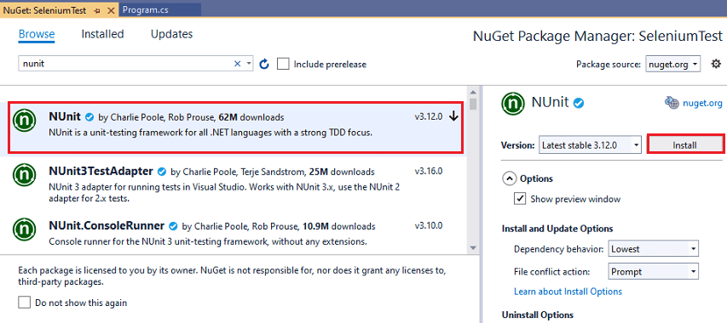
Task: Open the nuget.org link
Action: [702, 104]
